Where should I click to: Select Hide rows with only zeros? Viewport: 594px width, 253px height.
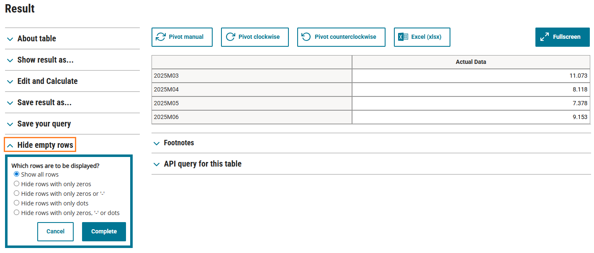tap(17, 184)
